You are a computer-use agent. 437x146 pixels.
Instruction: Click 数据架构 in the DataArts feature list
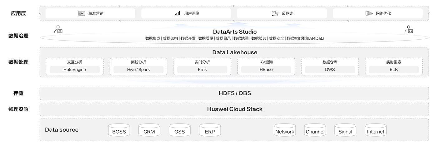click(x=170, y=38)
